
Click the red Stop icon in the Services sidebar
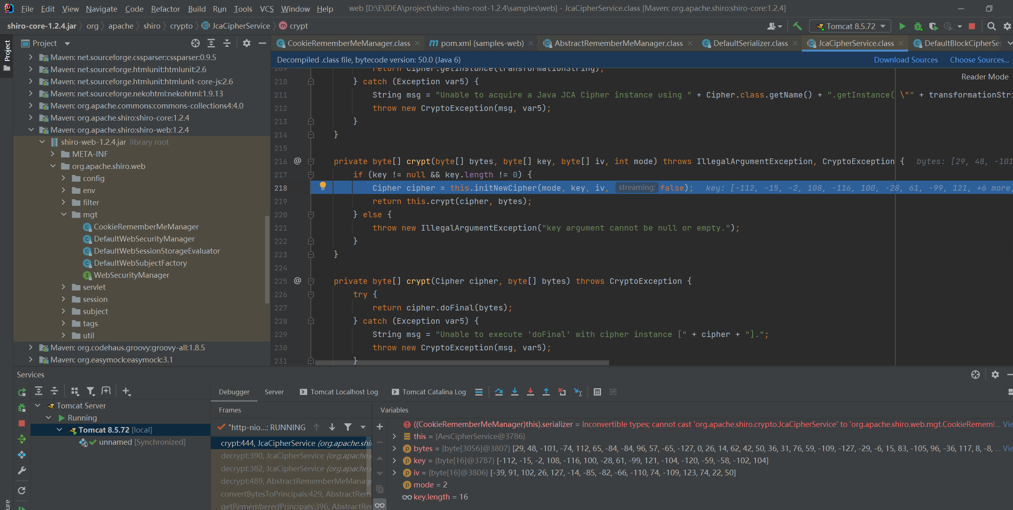22,423
